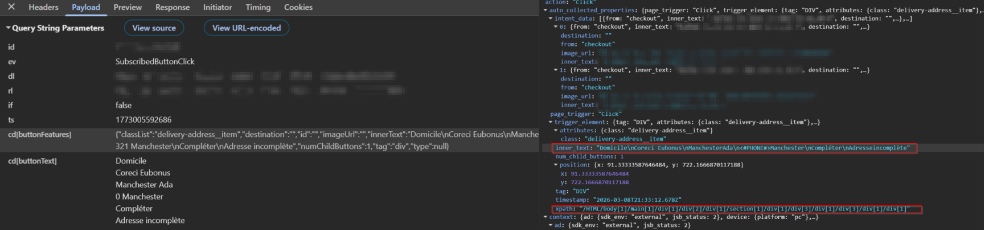Select the highlighted inner_text property row
The width and height of the screenshot is (984, 230).
[x=734, y=148]
